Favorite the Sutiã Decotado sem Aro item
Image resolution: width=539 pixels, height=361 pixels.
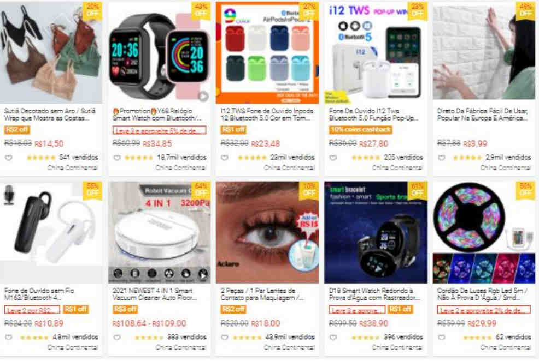coord(9,158)
